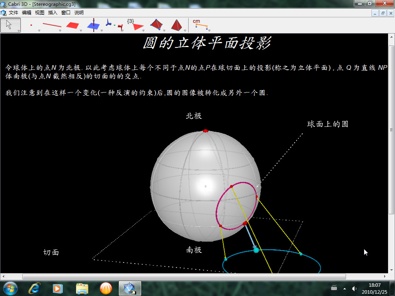The width and height of the screenshot is (395, 296).
Task: Click the large cyan point on blue circle
Action: click(x=256, y=250)
